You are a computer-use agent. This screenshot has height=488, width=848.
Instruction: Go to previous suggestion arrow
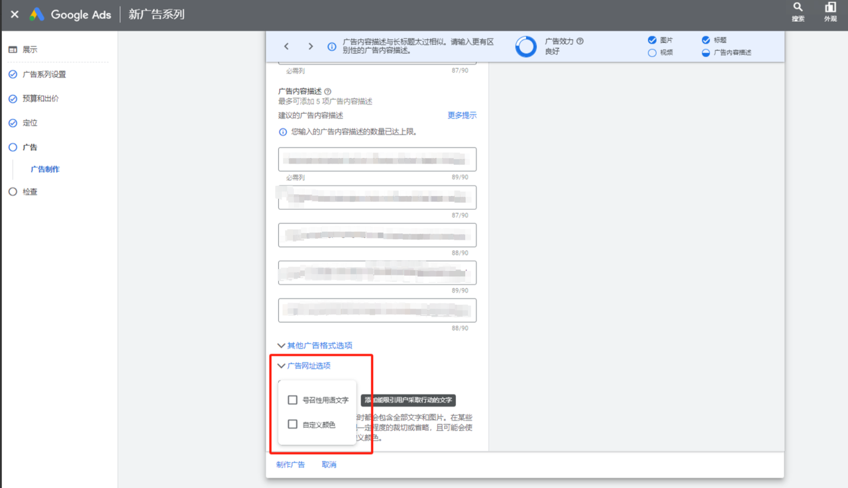(286, 46)
